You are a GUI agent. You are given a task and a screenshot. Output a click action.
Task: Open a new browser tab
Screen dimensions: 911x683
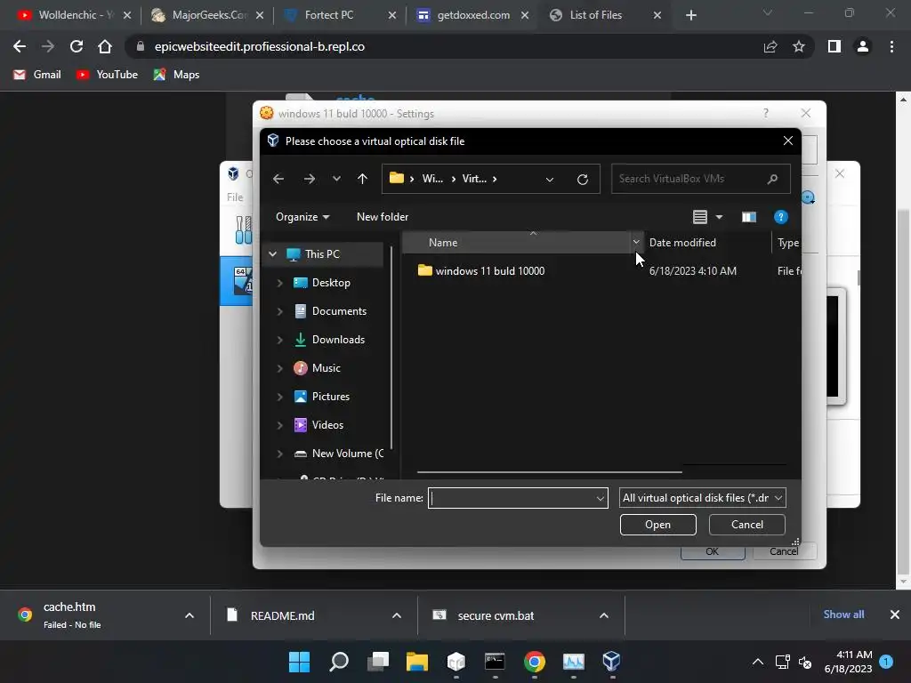click(x=690, y=15)
